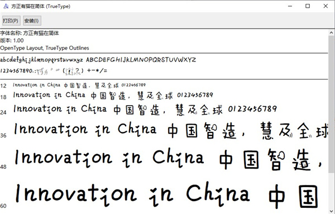Click the size 24 sample line
This screenshot has height=214, width=335.
pos(145,110)
